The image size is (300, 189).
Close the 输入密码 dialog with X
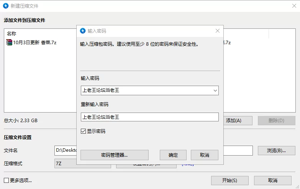click(218, 31)
